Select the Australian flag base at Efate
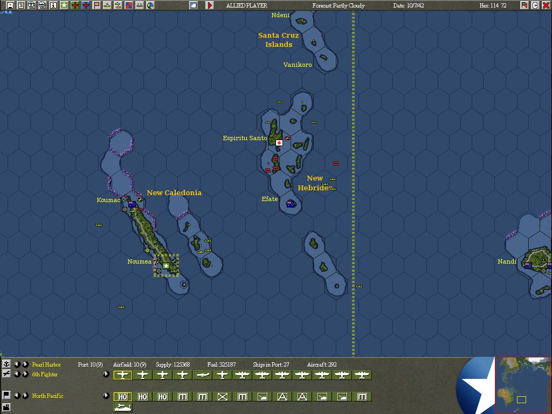 pos(291,204)
